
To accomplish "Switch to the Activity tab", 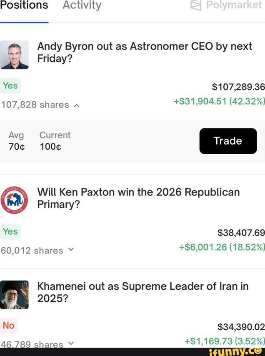I will point(81,5).
